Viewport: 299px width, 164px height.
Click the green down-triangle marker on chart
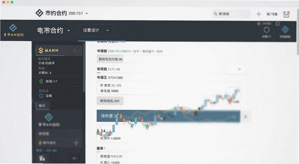pos(147,127)
